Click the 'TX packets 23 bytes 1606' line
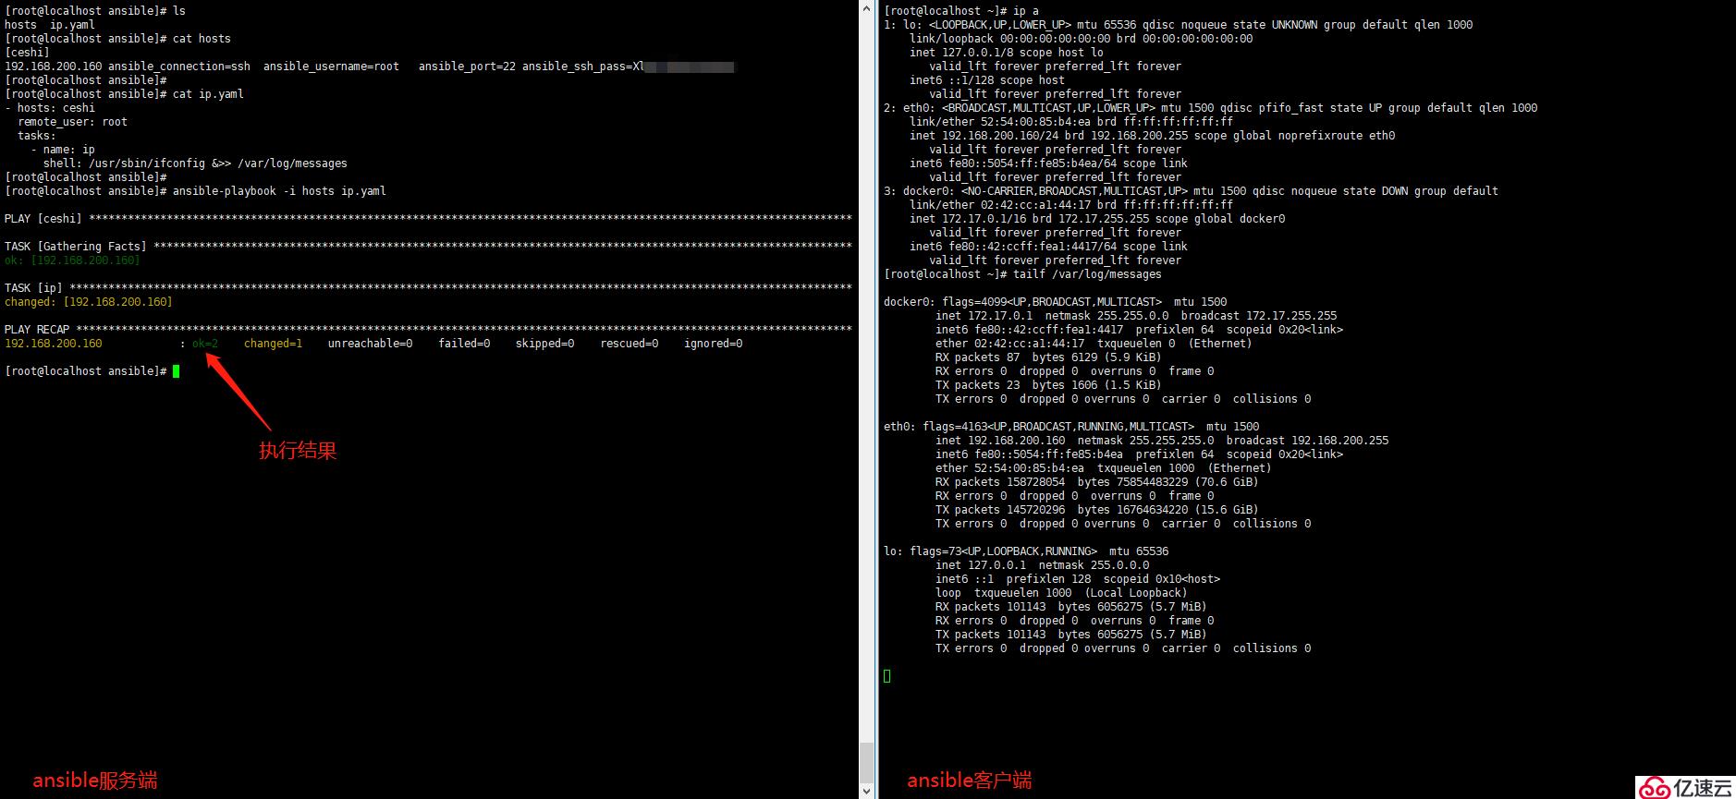This screenshot has width=1736, height=799. 1048,385
